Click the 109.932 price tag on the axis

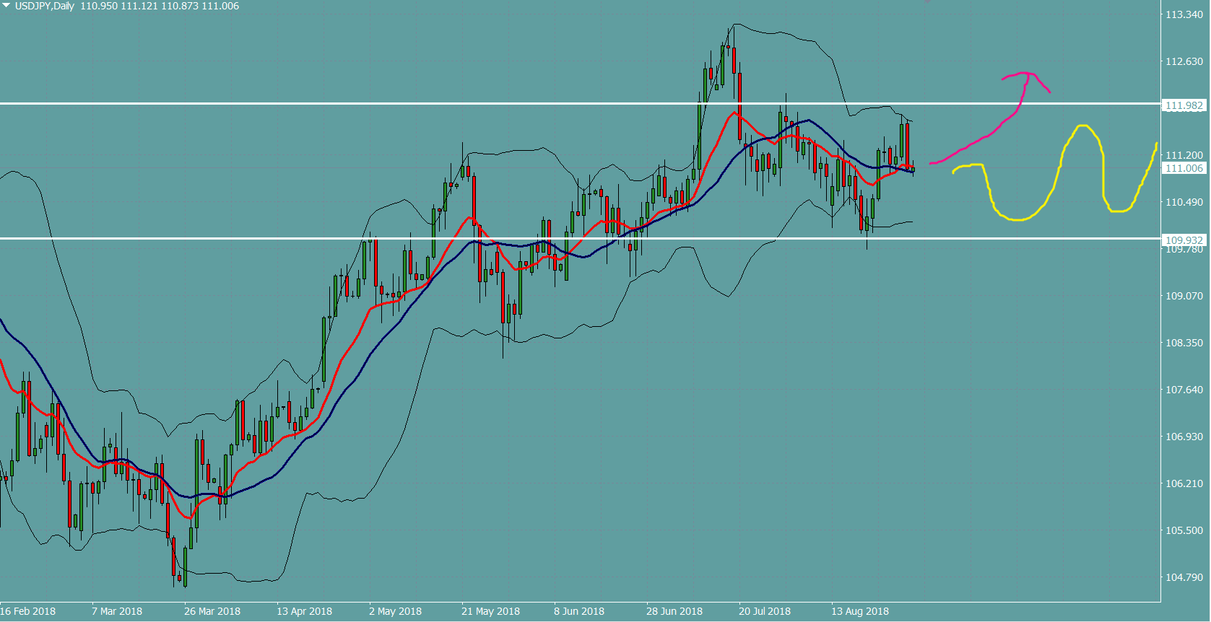[x=1184, y=240]
